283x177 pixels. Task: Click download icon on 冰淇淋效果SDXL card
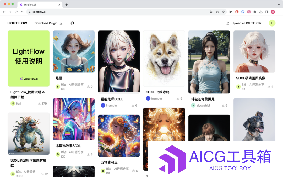88,154
